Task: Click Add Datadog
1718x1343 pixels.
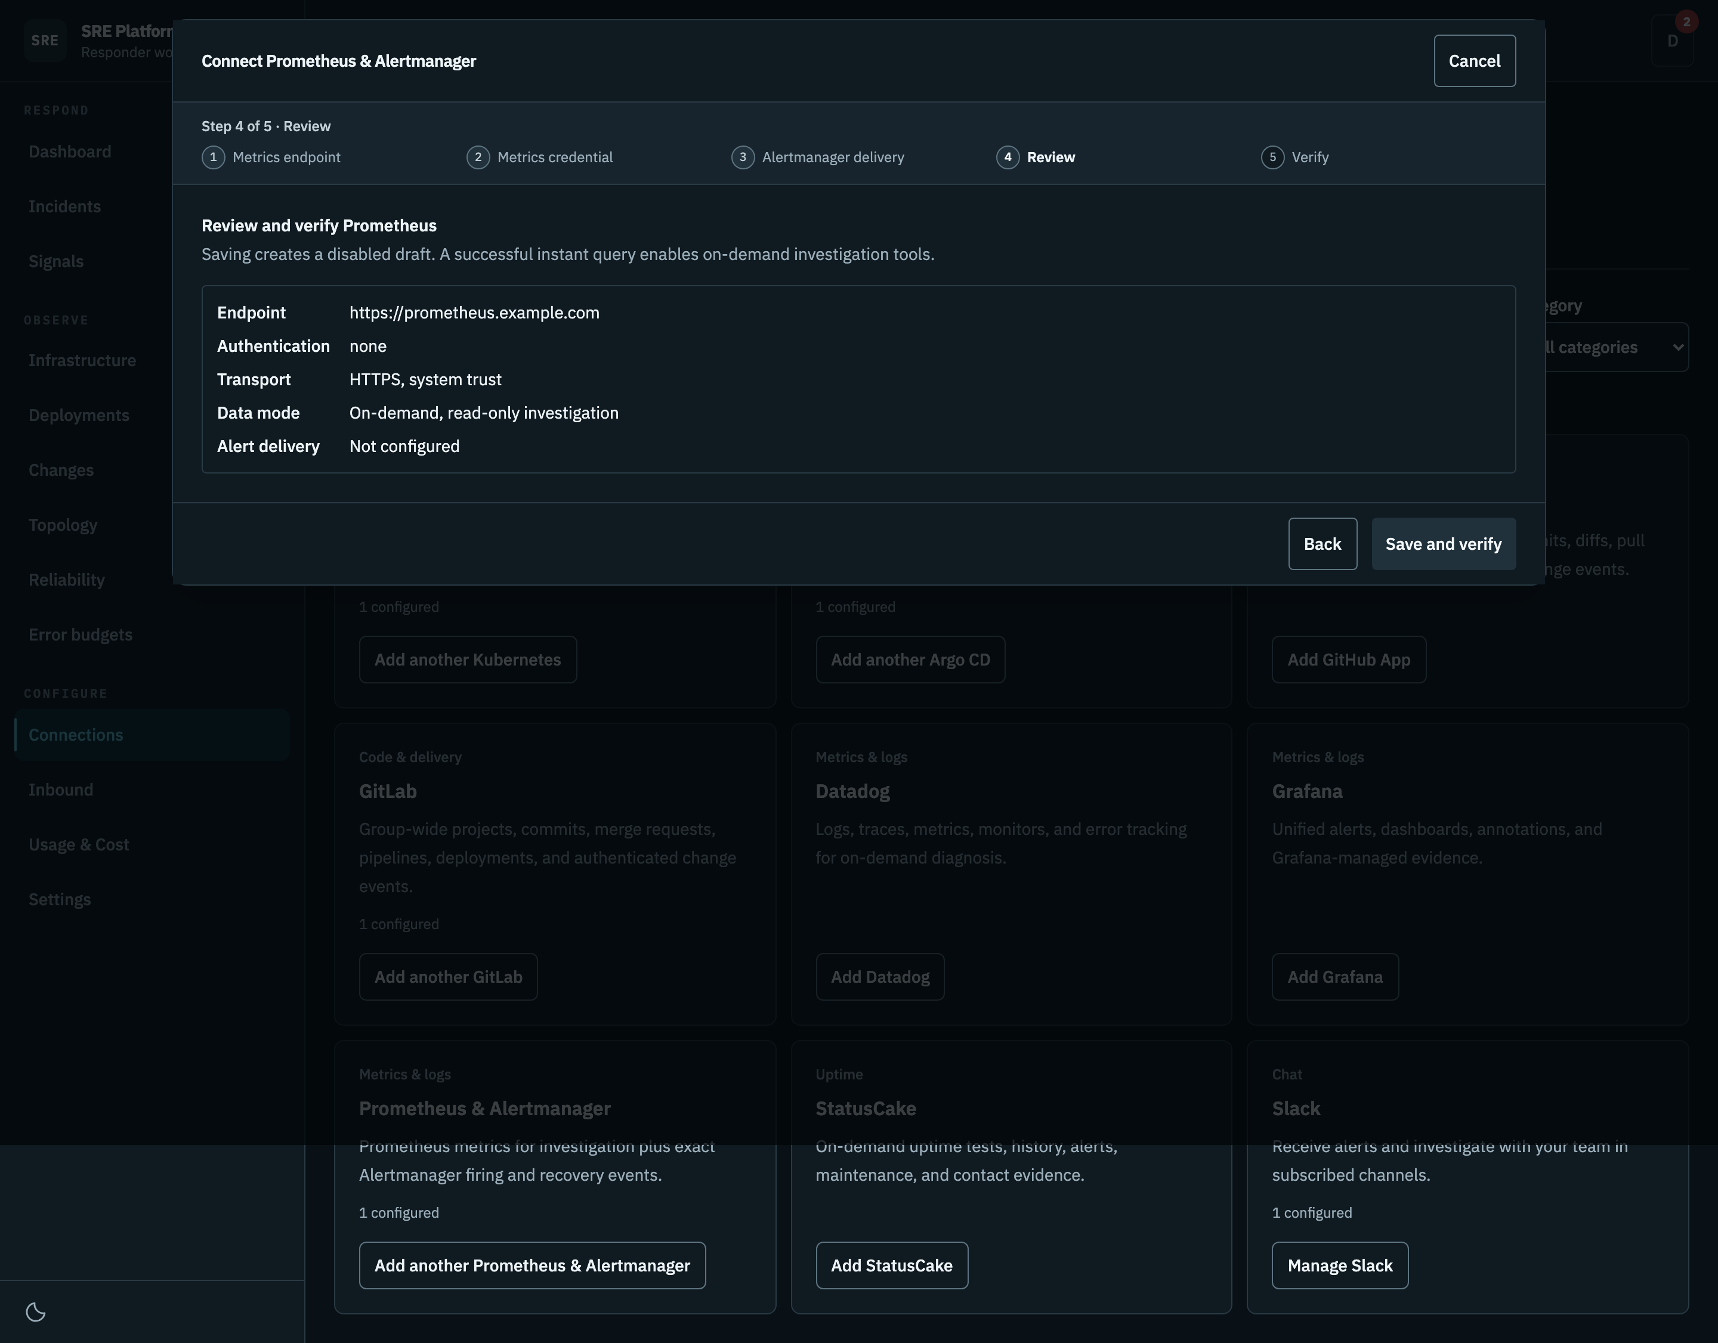Action: (879, 977)
